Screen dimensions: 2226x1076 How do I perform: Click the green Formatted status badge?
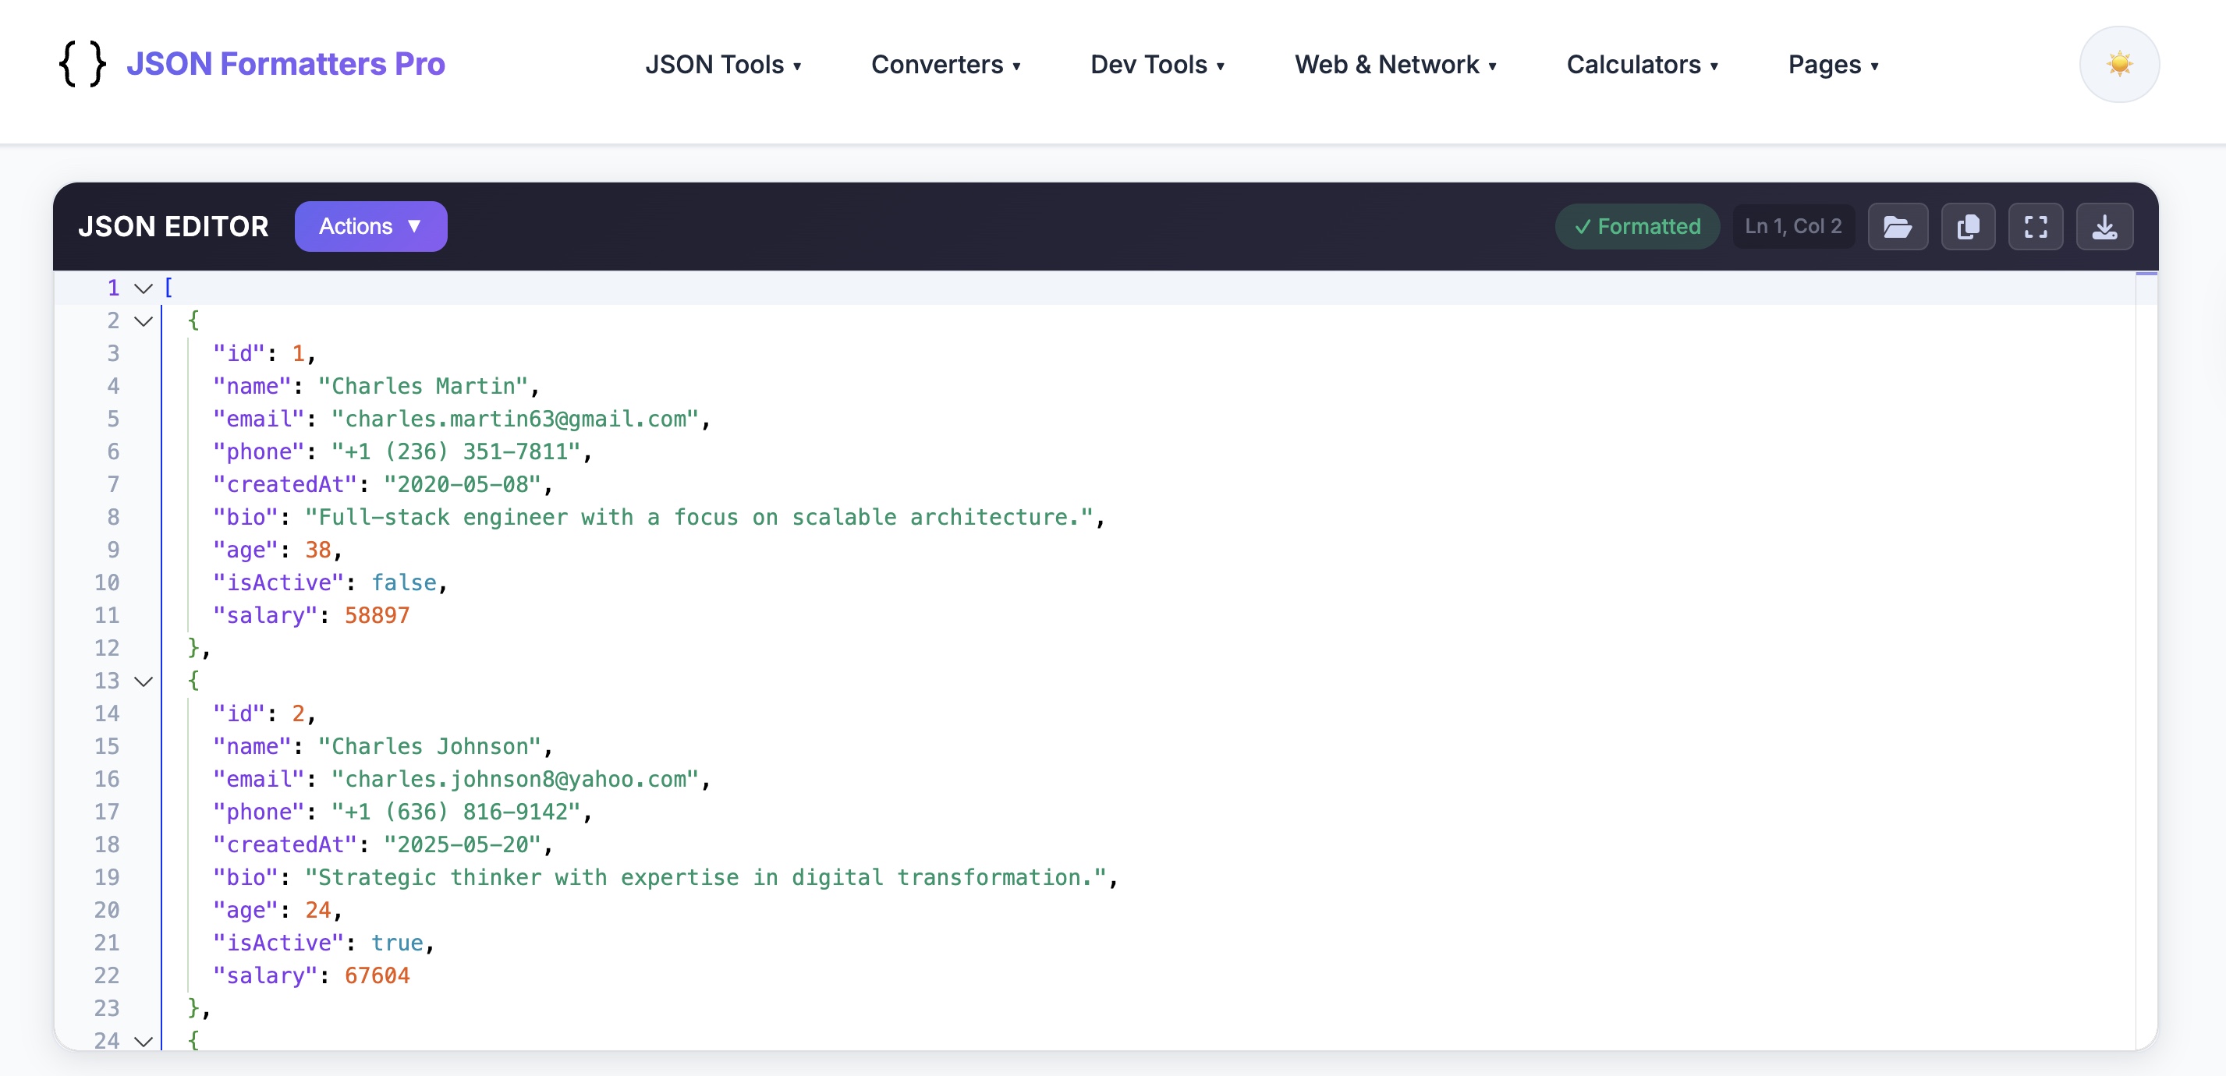pyautogui.click(x=1638, y=226)
